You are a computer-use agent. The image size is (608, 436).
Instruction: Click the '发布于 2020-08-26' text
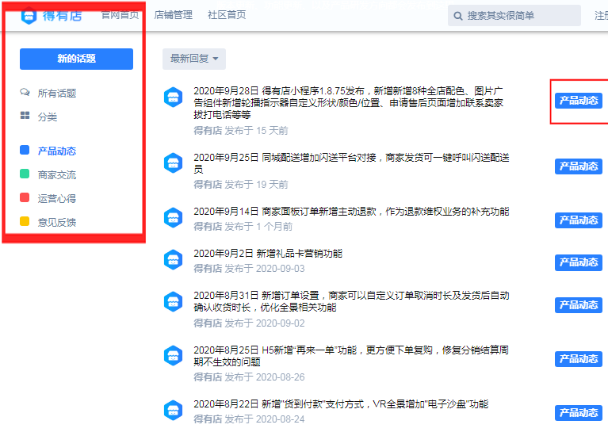pos(265,377)
